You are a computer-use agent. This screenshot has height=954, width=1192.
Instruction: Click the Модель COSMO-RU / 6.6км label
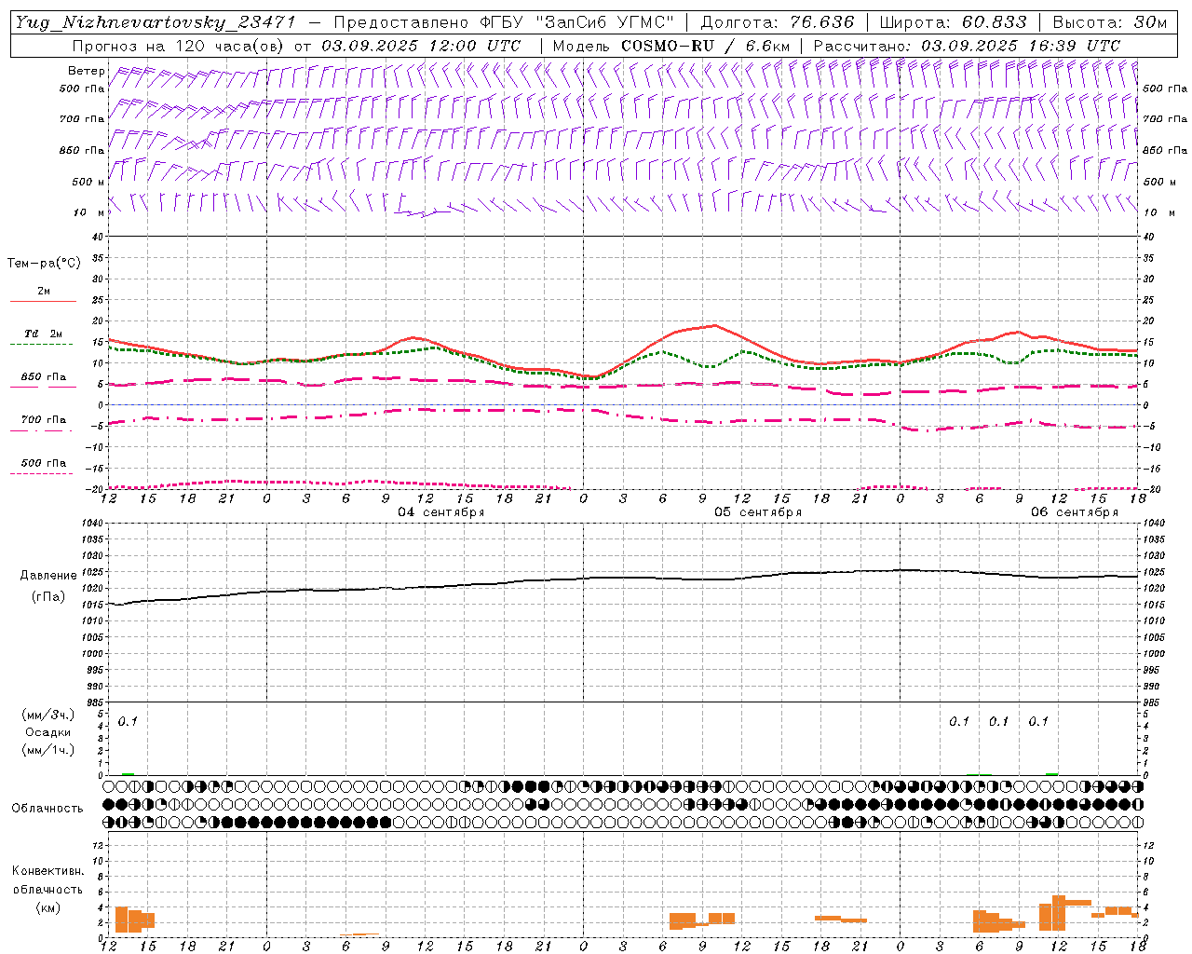tap(670, 46)
